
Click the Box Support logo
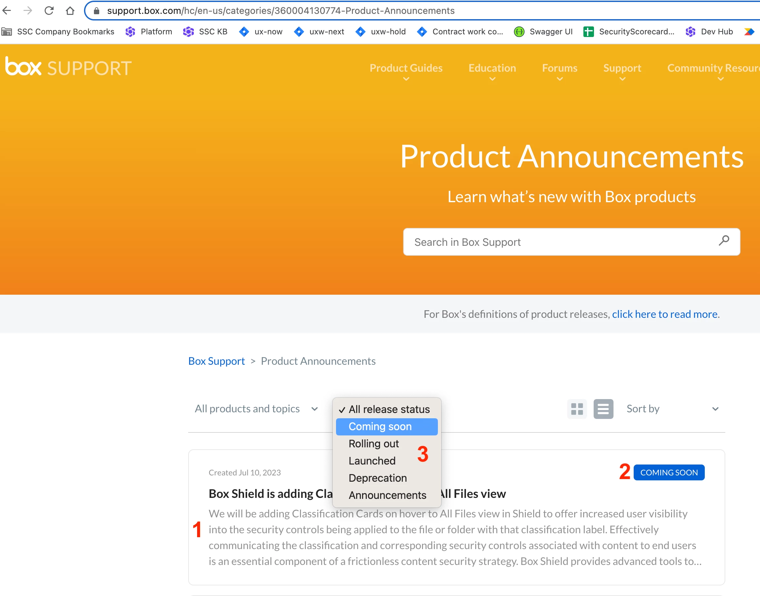[x=68, y=67]
